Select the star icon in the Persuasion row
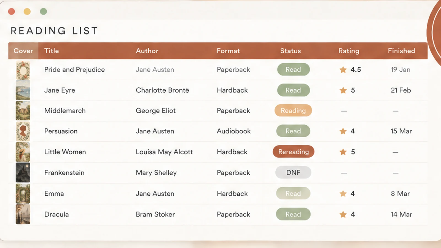The image size is (441, 248). click(x=343, y=131)
